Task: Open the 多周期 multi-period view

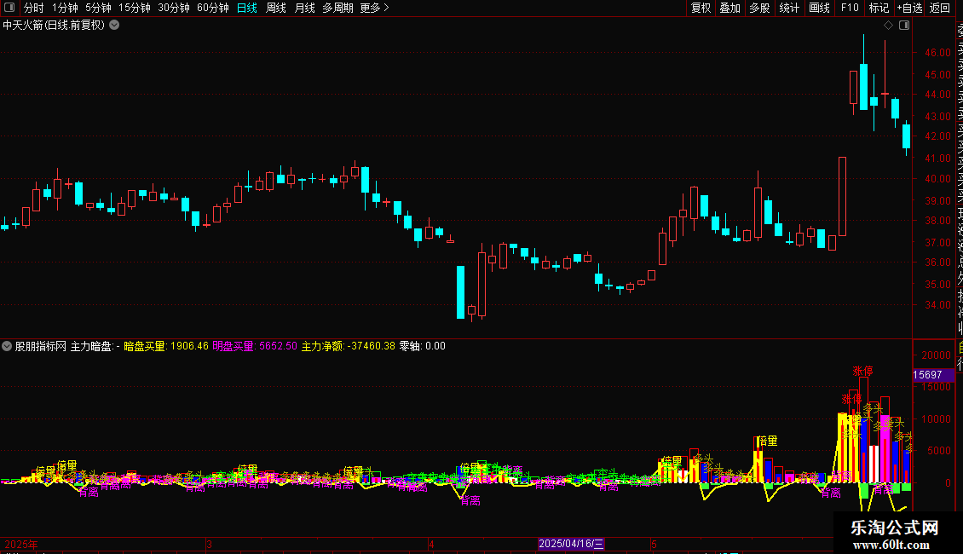Action: coord(337,8)
